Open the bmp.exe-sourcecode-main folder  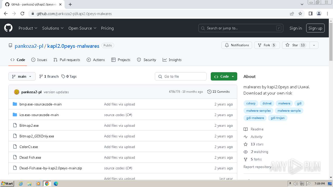pos(41,104)
